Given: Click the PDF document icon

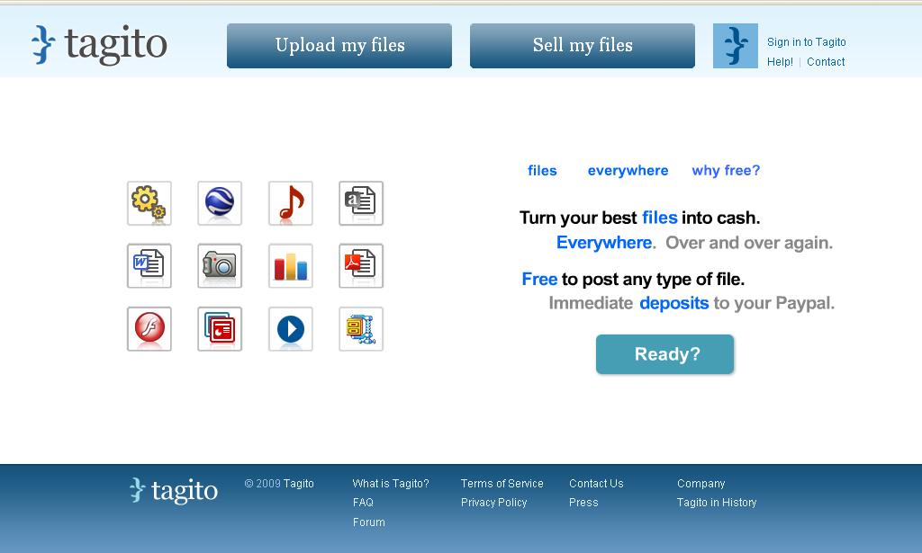Looking at the screenshot, I should [361, 266].
